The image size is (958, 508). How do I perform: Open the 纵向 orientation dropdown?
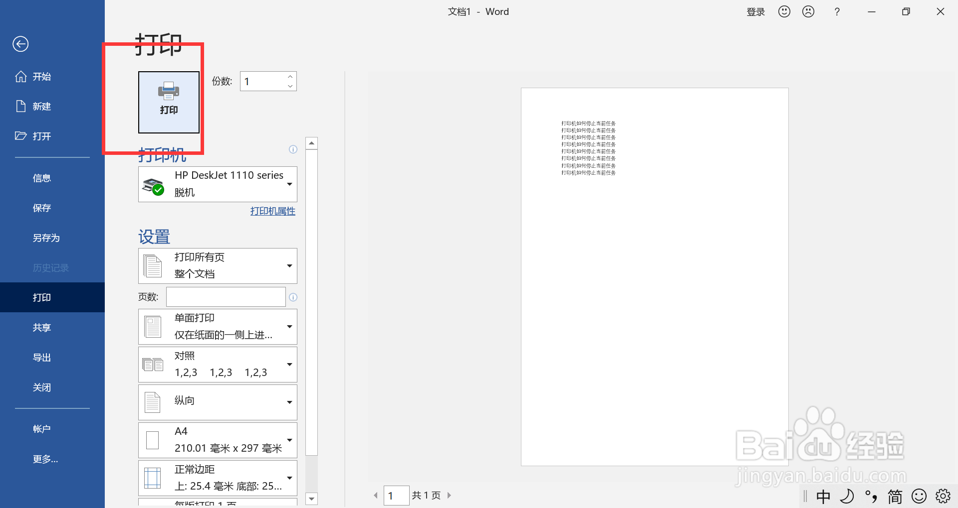point(218,402)
